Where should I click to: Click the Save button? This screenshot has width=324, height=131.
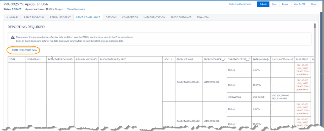[x=274, y=4]
